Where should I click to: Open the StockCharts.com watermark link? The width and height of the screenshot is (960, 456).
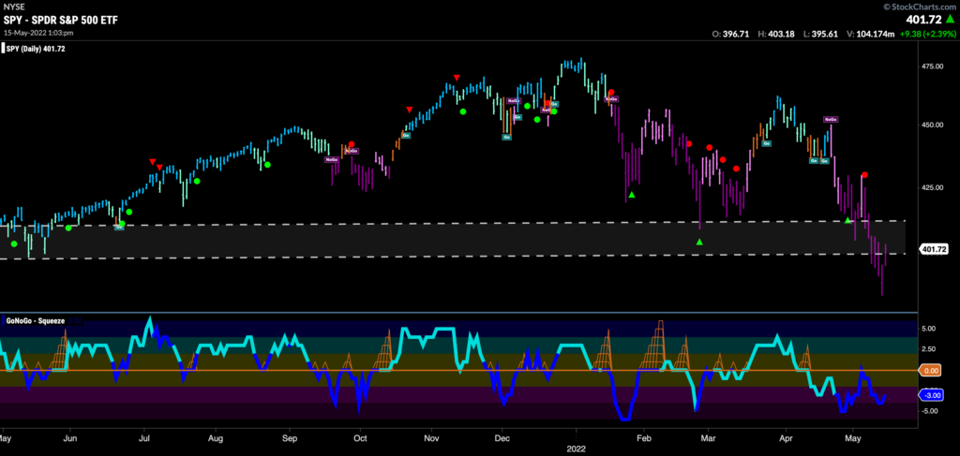point(921,7)
